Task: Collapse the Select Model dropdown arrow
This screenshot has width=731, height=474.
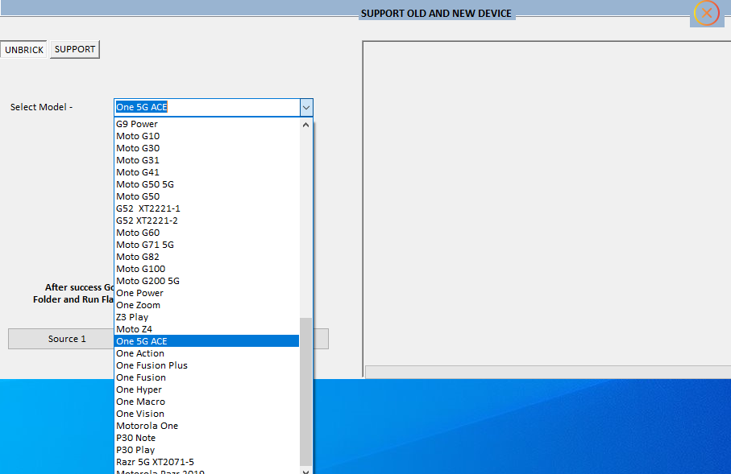Action: tap(306, 108)
